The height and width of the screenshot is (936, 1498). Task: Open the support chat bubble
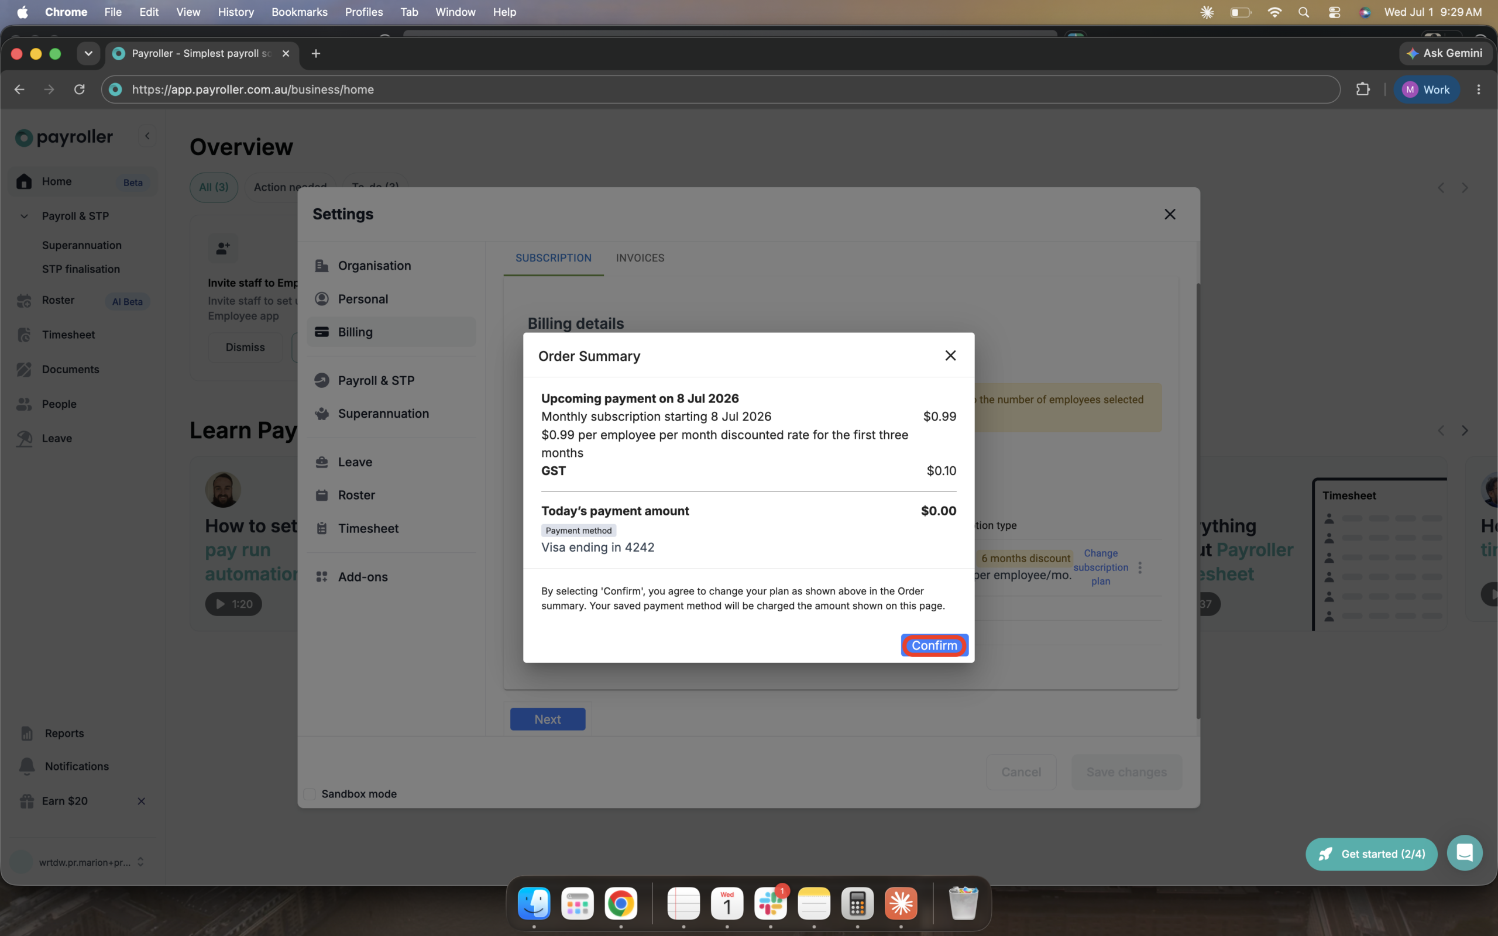(1464, 853)
